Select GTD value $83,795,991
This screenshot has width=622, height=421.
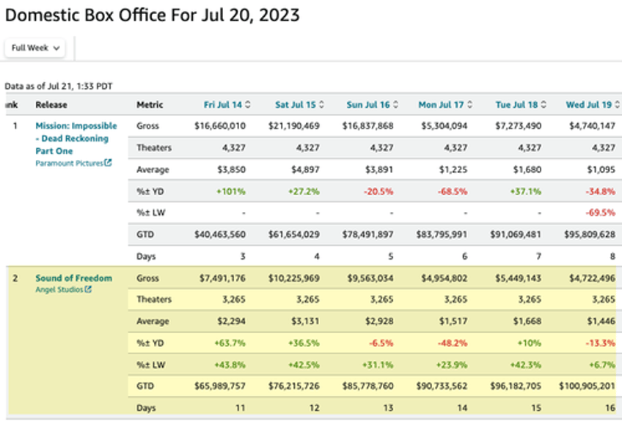tap(442, 235)
